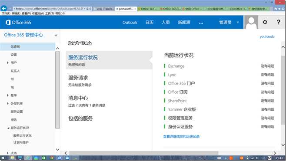Select 设置 in left navigation
This screenshot has height=161, width=286.
pyautogui.click(x=13, y=55)
